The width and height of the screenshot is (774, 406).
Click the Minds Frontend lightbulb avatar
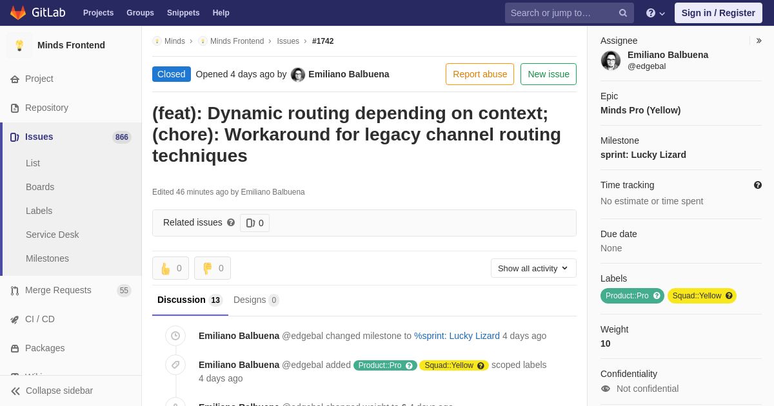[19, 45]
